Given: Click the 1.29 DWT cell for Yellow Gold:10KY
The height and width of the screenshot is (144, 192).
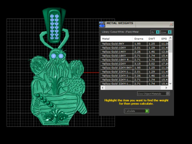Looking at the screenshot, I should (153, 48).
